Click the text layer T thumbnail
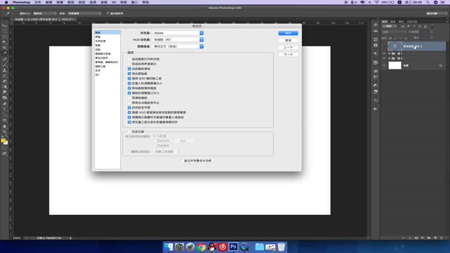 coord(395,46)
